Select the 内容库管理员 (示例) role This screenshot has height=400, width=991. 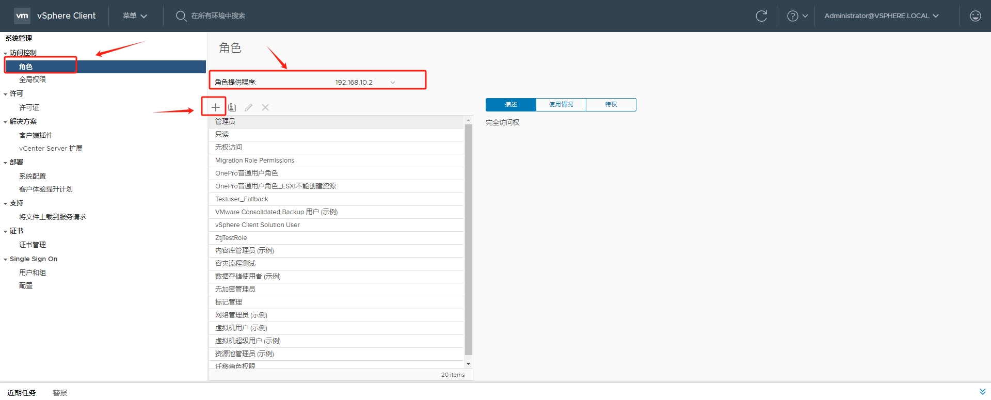click(x=336, y=250)
